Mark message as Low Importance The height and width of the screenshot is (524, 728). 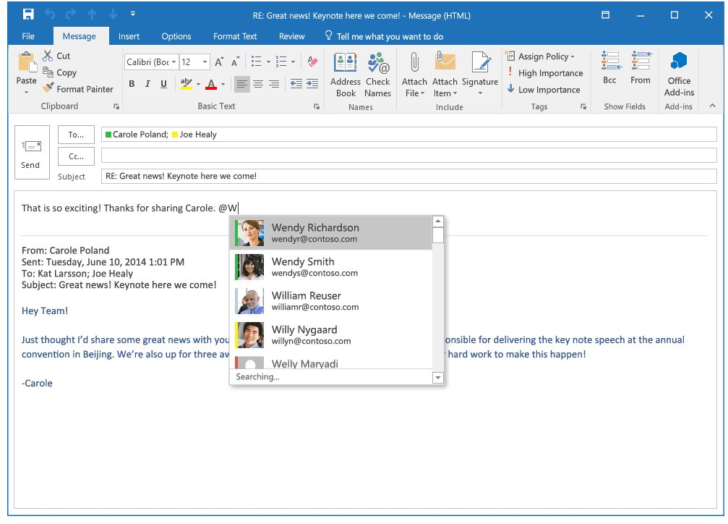[x=543, y=89]
